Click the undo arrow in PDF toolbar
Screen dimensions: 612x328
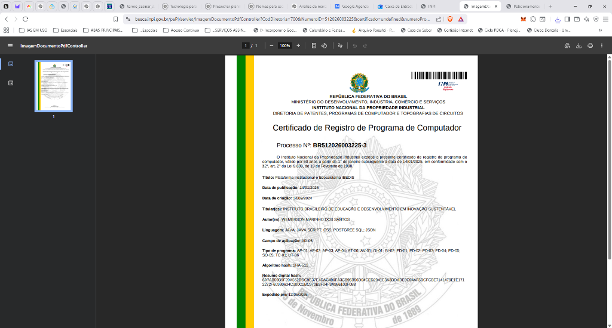355,45
